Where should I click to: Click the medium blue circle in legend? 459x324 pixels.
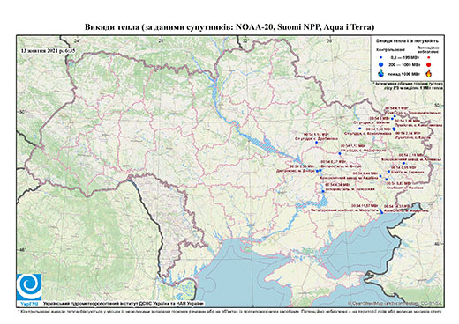(381, 64)
